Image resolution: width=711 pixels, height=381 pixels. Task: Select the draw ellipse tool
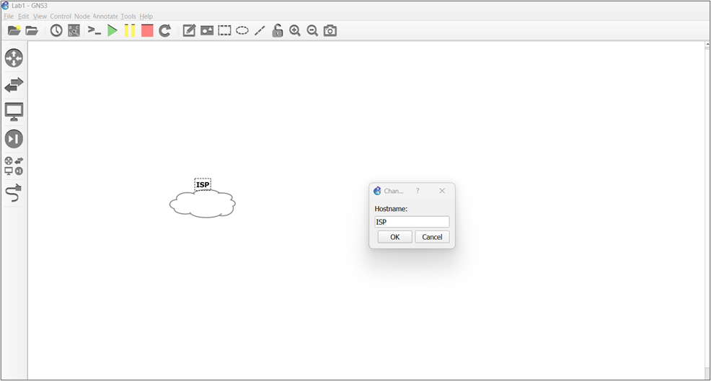[242, 31]
